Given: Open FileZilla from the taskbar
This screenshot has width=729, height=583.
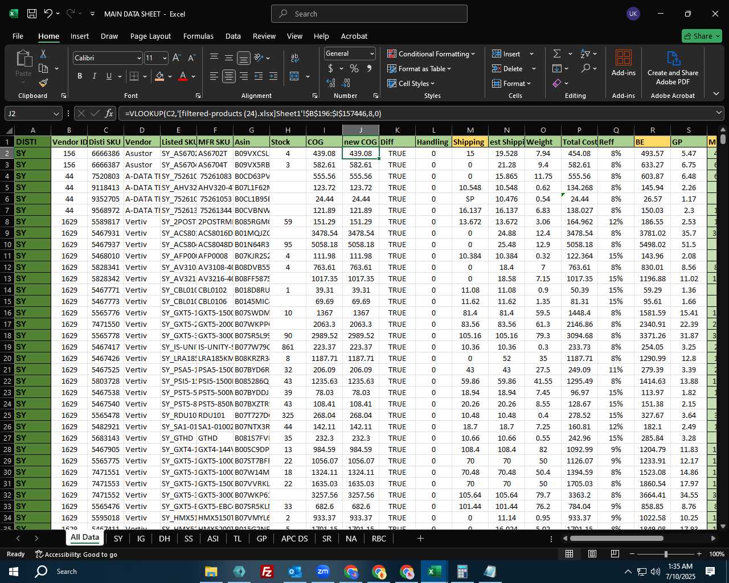Looking at the screenshot, I should 267,572.
